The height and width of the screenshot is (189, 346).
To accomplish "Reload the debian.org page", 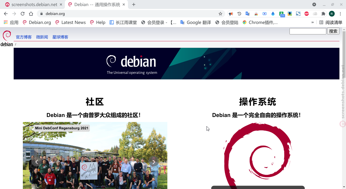I will point(23,14).
